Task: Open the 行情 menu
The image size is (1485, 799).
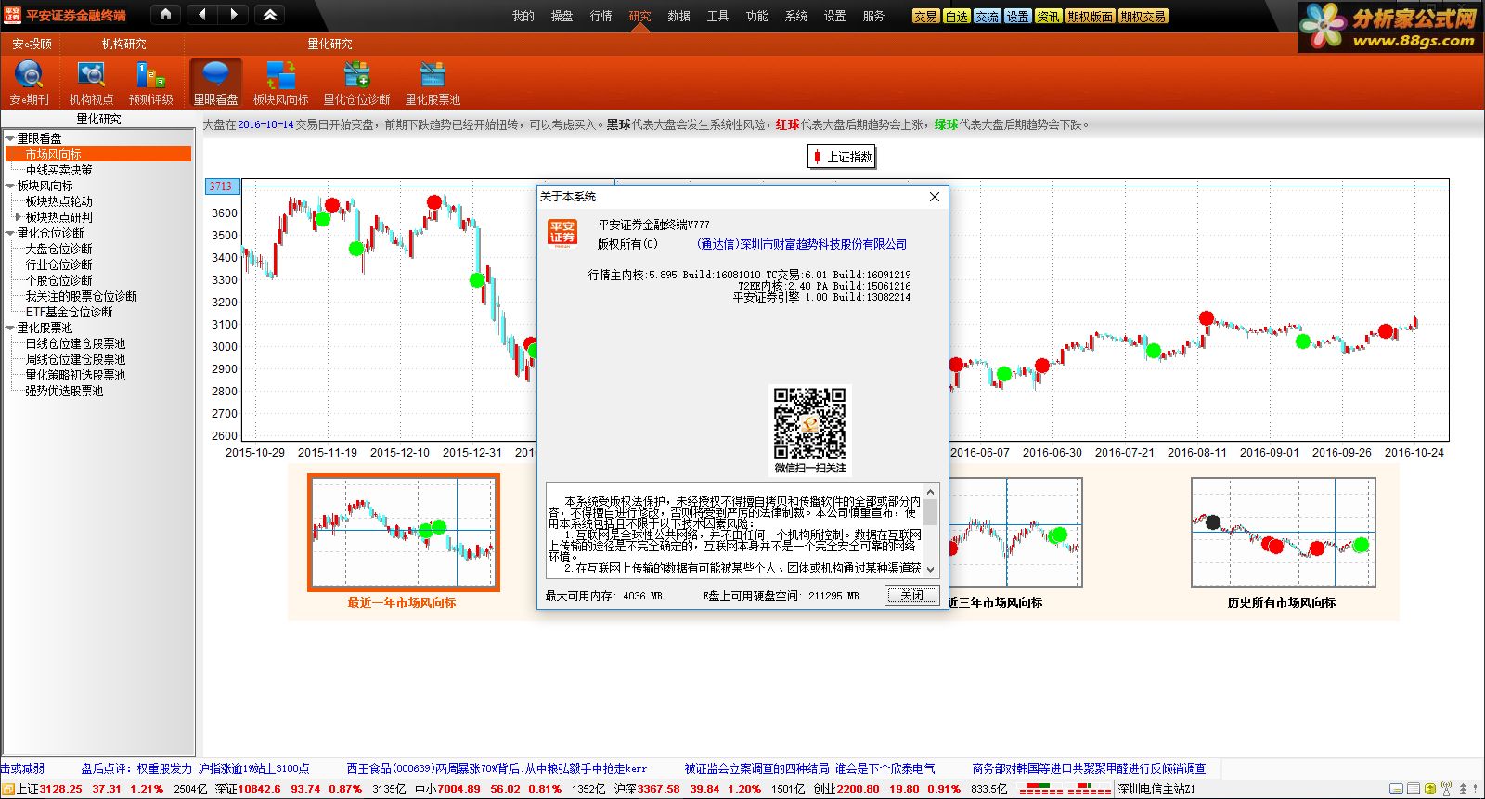Action: pyautogui.click(x=601, y=16)
